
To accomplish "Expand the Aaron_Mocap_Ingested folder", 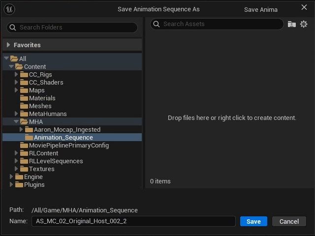I will point(21,129).
